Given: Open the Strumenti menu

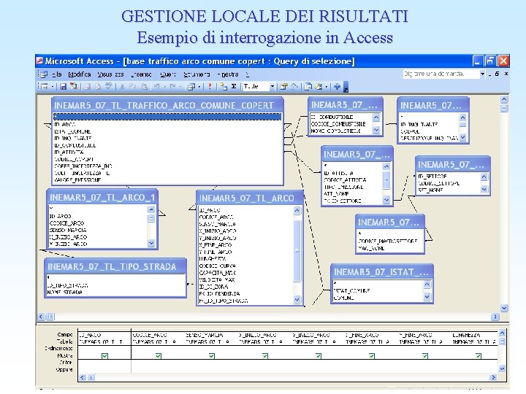Looking at the screenshot, I should coord(197,74).
